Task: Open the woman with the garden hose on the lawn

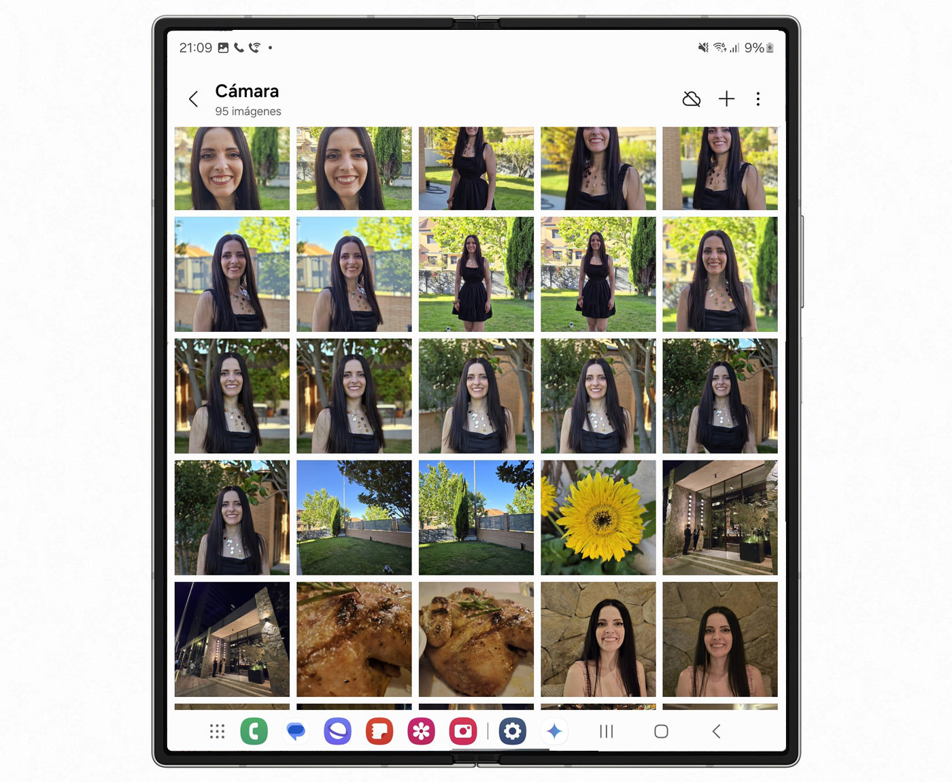Action: [x=476, y=169]
